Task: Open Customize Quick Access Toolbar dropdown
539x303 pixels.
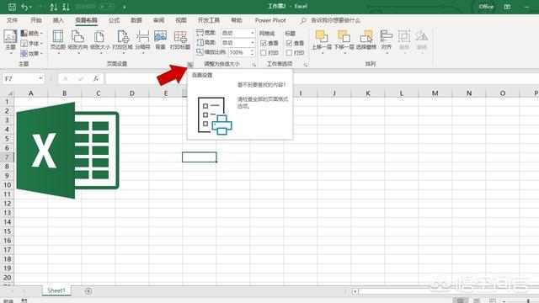Action: tap(124, 7)
